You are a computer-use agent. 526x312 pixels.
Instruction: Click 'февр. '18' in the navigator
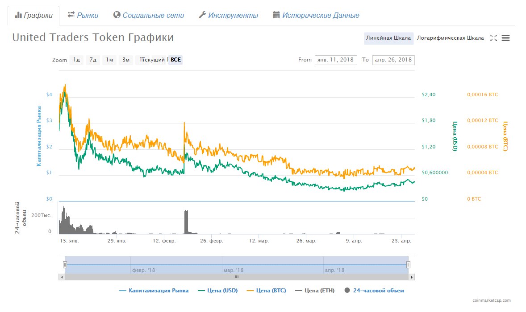(x=144, y=270)
